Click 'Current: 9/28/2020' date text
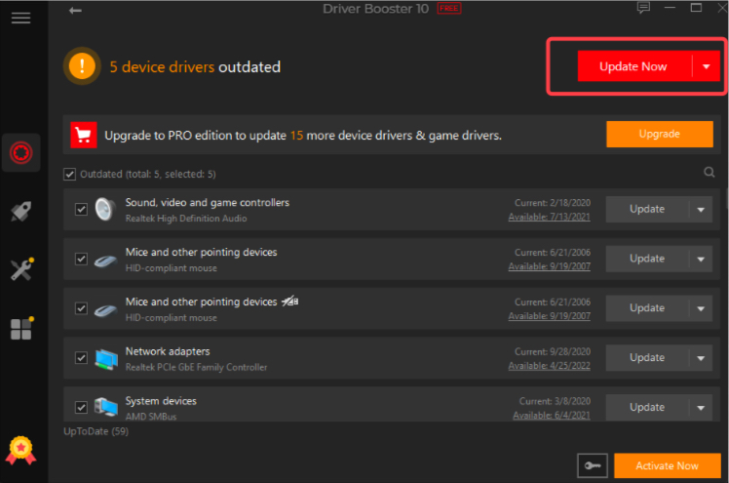Viewport: 729px width, 483px height. (x=553, y=352)
